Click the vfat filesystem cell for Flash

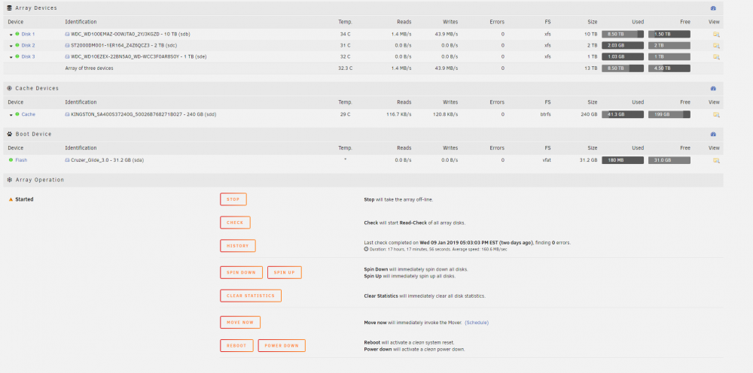(x=546, y=160)
